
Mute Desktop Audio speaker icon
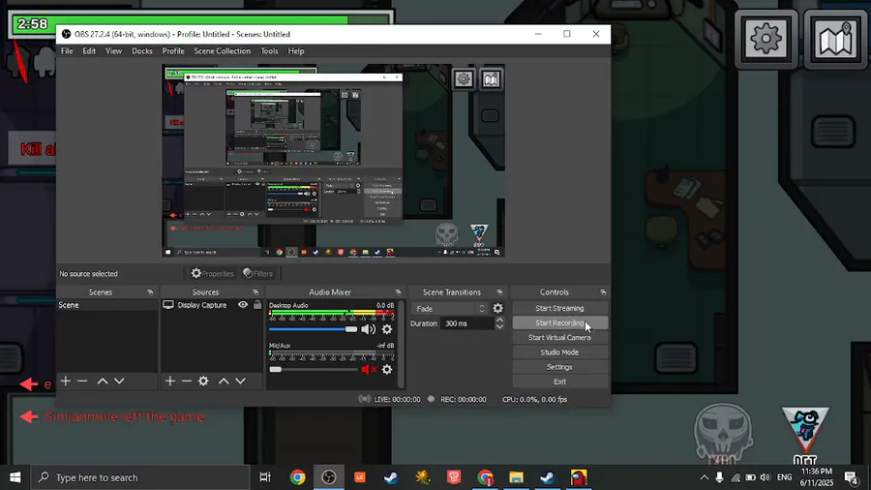pyautogui.click(x=369, y=329)
